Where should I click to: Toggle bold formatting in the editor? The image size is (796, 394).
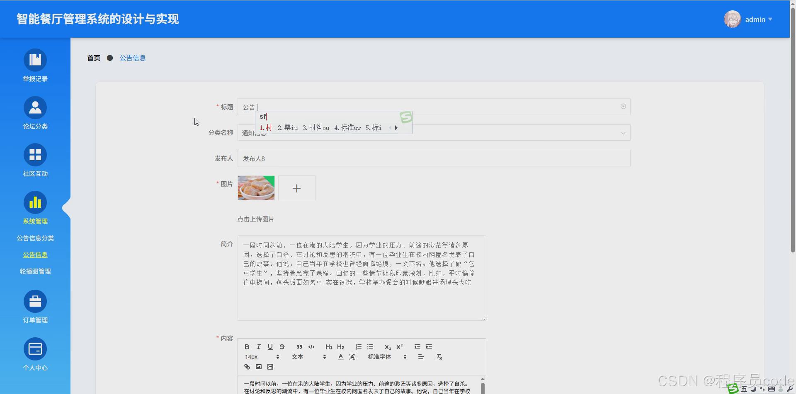247,347
